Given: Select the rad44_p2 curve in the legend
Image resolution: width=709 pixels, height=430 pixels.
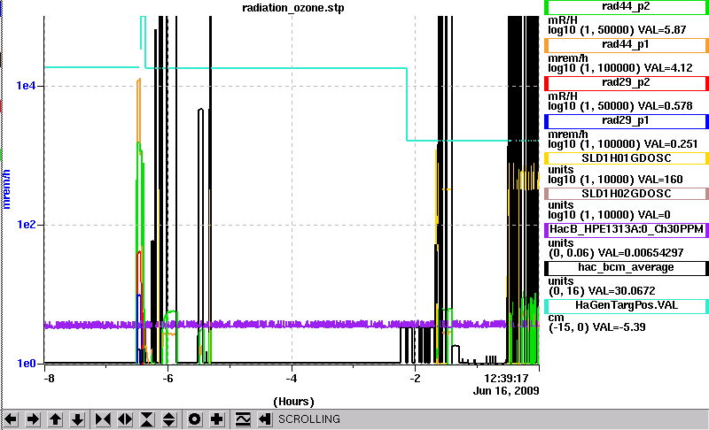Looking at the screenshot, I should 627,7.
